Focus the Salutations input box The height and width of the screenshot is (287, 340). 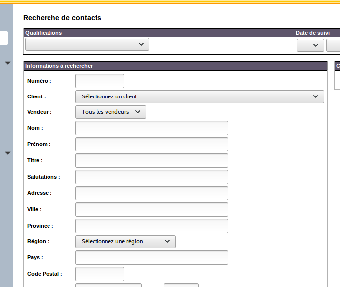point(151,177)
